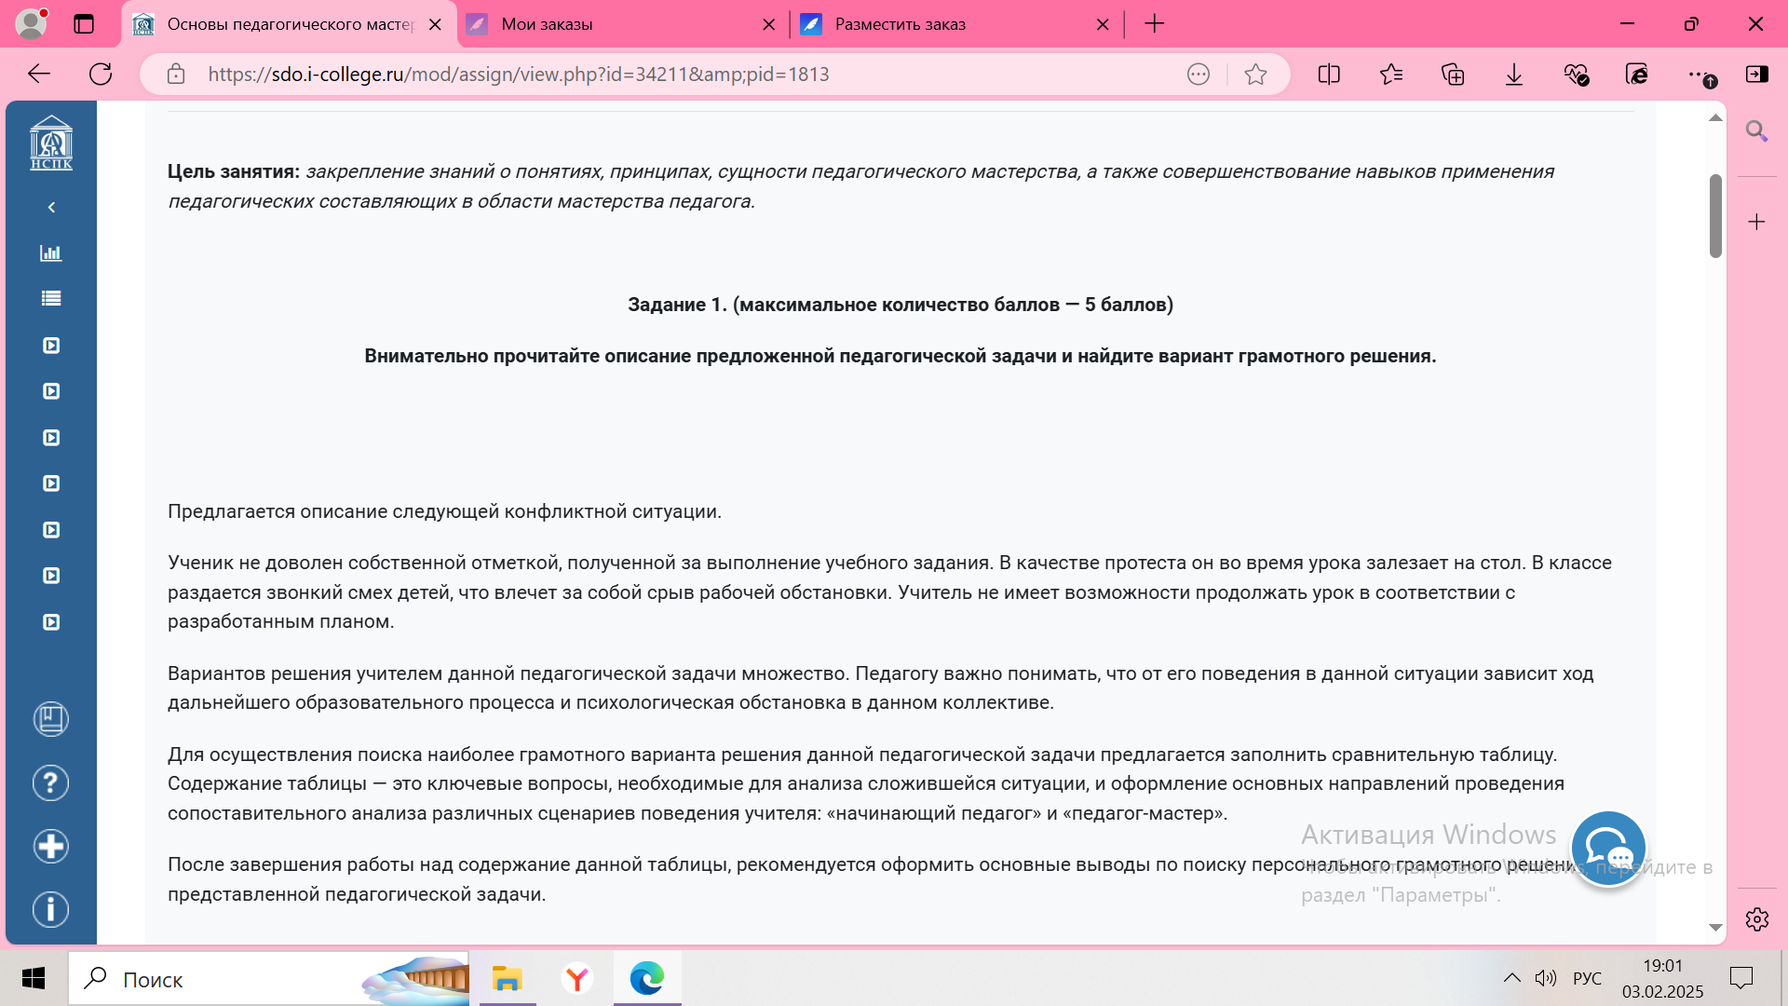Refresh the current page
Screen dimensions: 1788x1006
pos(101,75)
